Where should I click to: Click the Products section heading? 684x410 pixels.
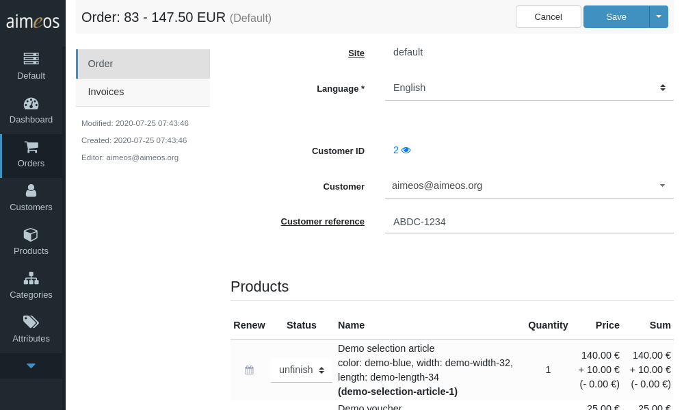pyautogui.click(x=259, y=286)
